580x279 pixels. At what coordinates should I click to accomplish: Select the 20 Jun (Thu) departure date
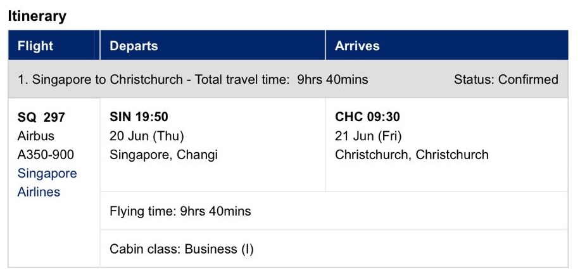(x=147, y=136)
